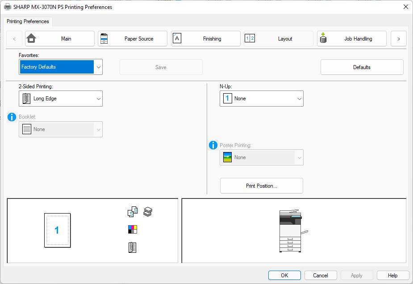Open the Main settings tab
The height and width of the screenshot is (284, 413).
tap(60, 39)
